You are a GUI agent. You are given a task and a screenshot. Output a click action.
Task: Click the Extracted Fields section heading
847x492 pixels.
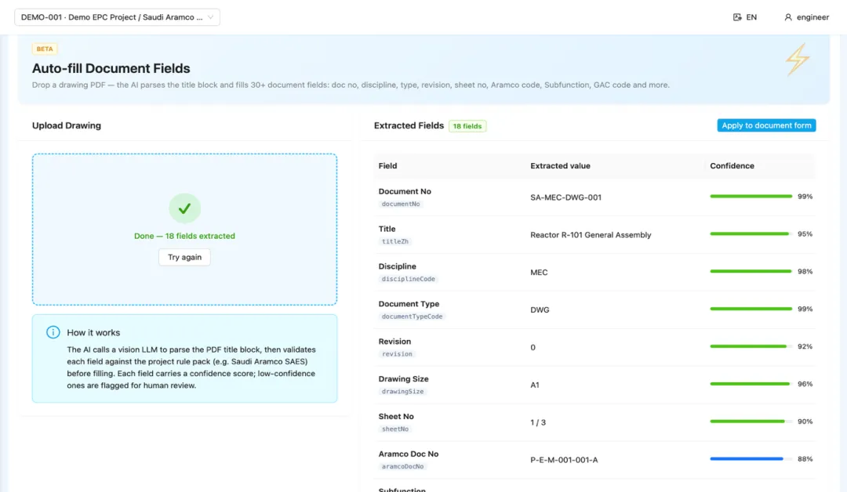tap(409, 125)
